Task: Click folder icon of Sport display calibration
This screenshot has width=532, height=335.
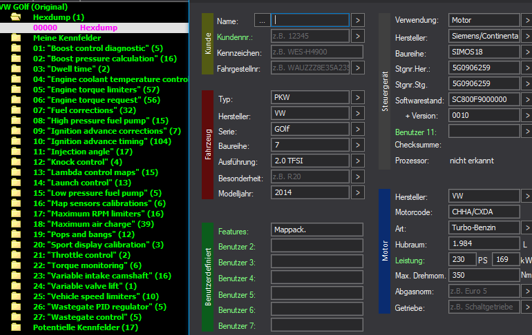Action: tap(16, 245)
